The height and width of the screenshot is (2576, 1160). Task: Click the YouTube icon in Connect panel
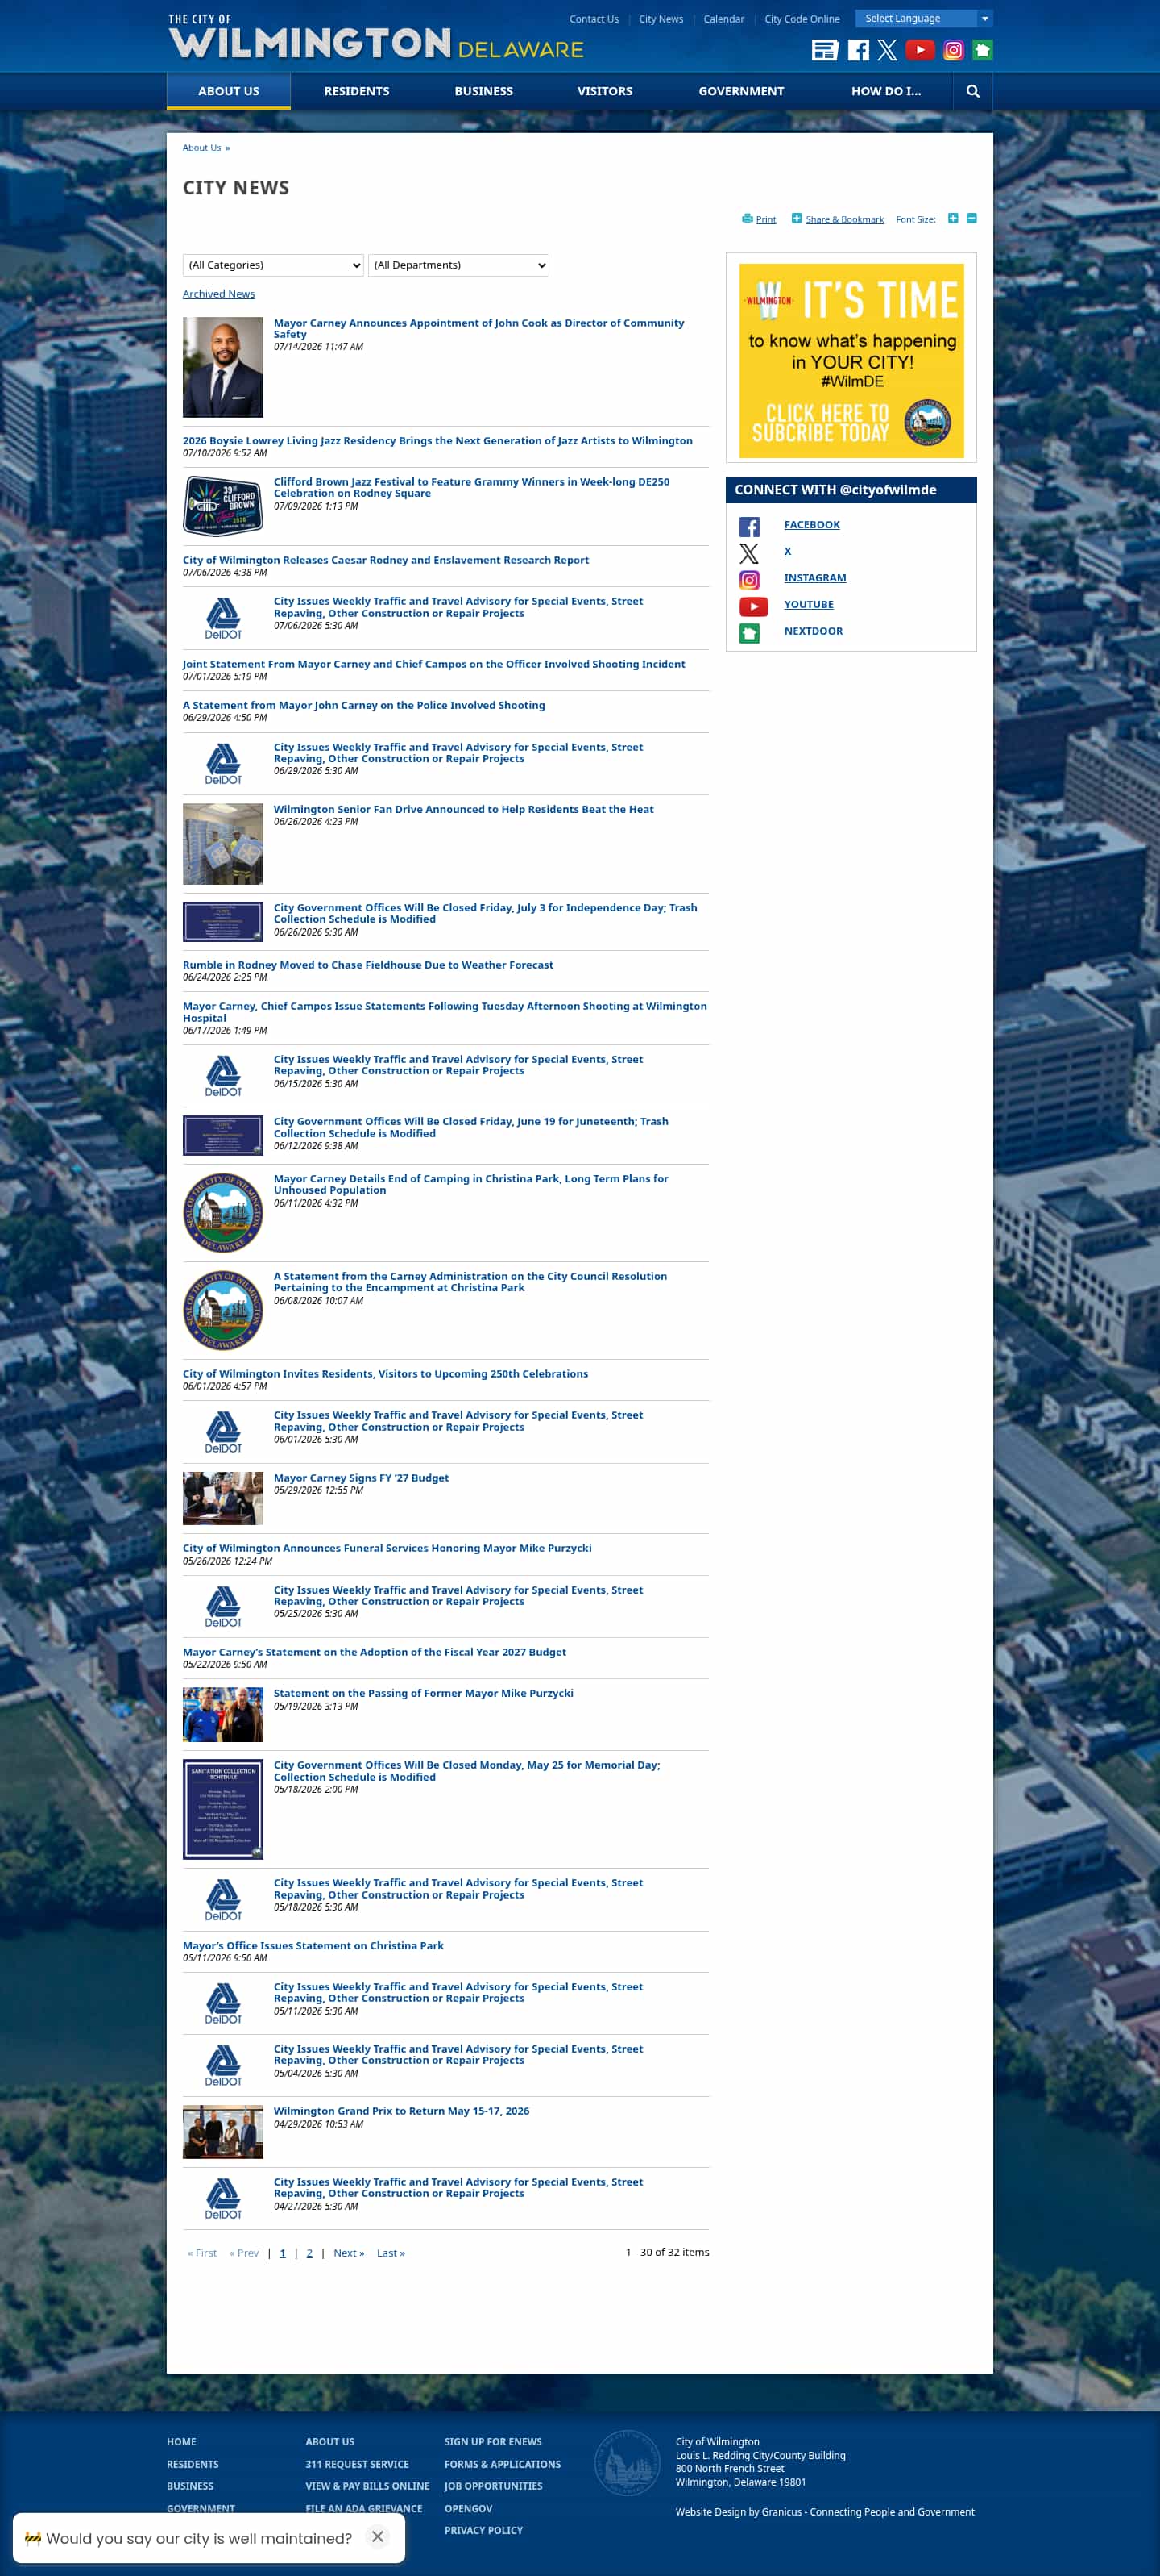[753, 606]
